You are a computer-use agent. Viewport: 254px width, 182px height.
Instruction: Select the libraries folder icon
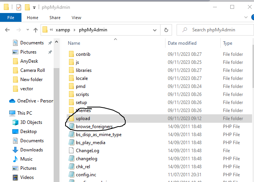click(71, 70)
